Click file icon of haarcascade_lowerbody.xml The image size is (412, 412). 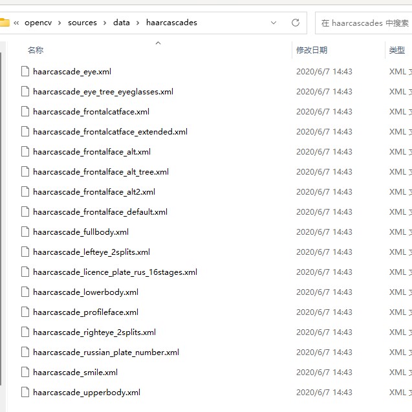[25, 292]
